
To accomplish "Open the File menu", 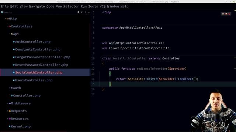I will [x=5, y=7].
